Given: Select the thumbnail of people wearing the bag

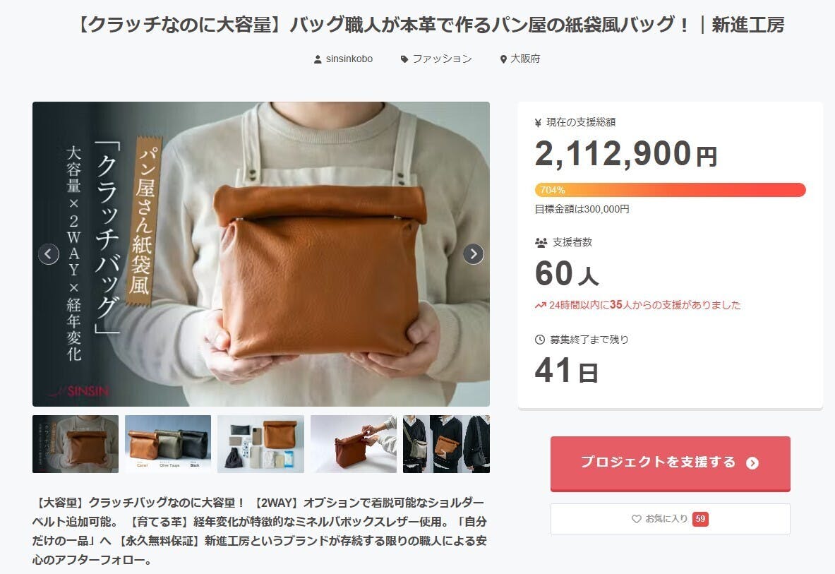Looking at the screenshot, I should click(x=446, y=444).
